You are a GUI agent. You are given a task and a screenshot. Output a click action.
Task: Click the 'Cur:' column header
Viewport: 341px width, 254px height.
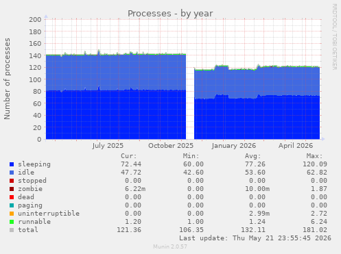pos(129,156)
